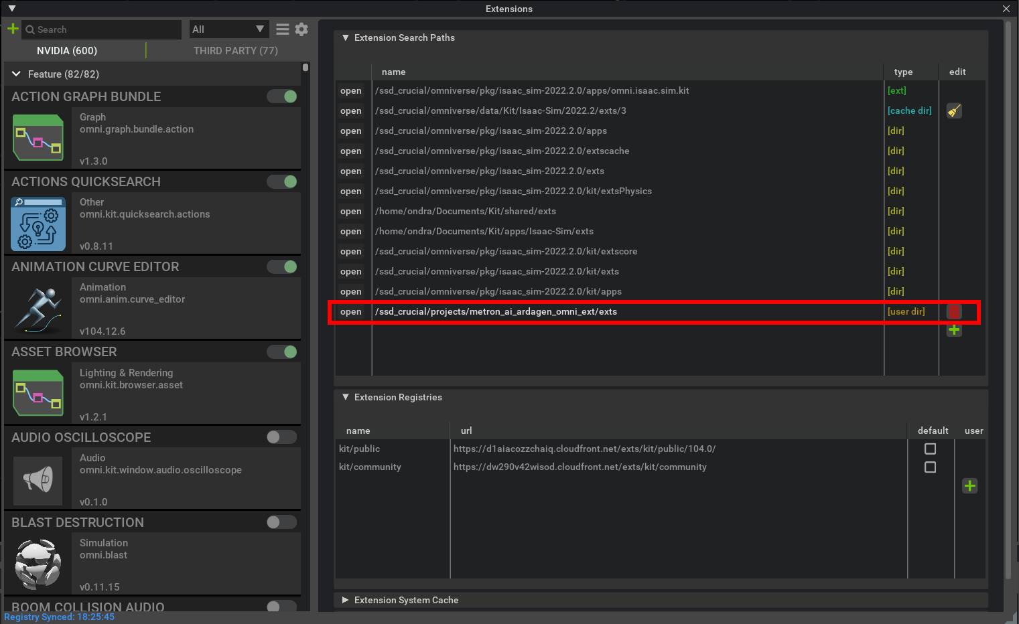The width and height of the screenshot is (1019, 624).
Task: Select the Animation Curve Editor runner icon
Action: pyautogui.click(x=38, y=308)
